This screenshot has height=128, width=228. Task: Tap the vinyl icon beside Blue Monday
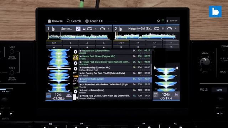click(x=76, y=69)
